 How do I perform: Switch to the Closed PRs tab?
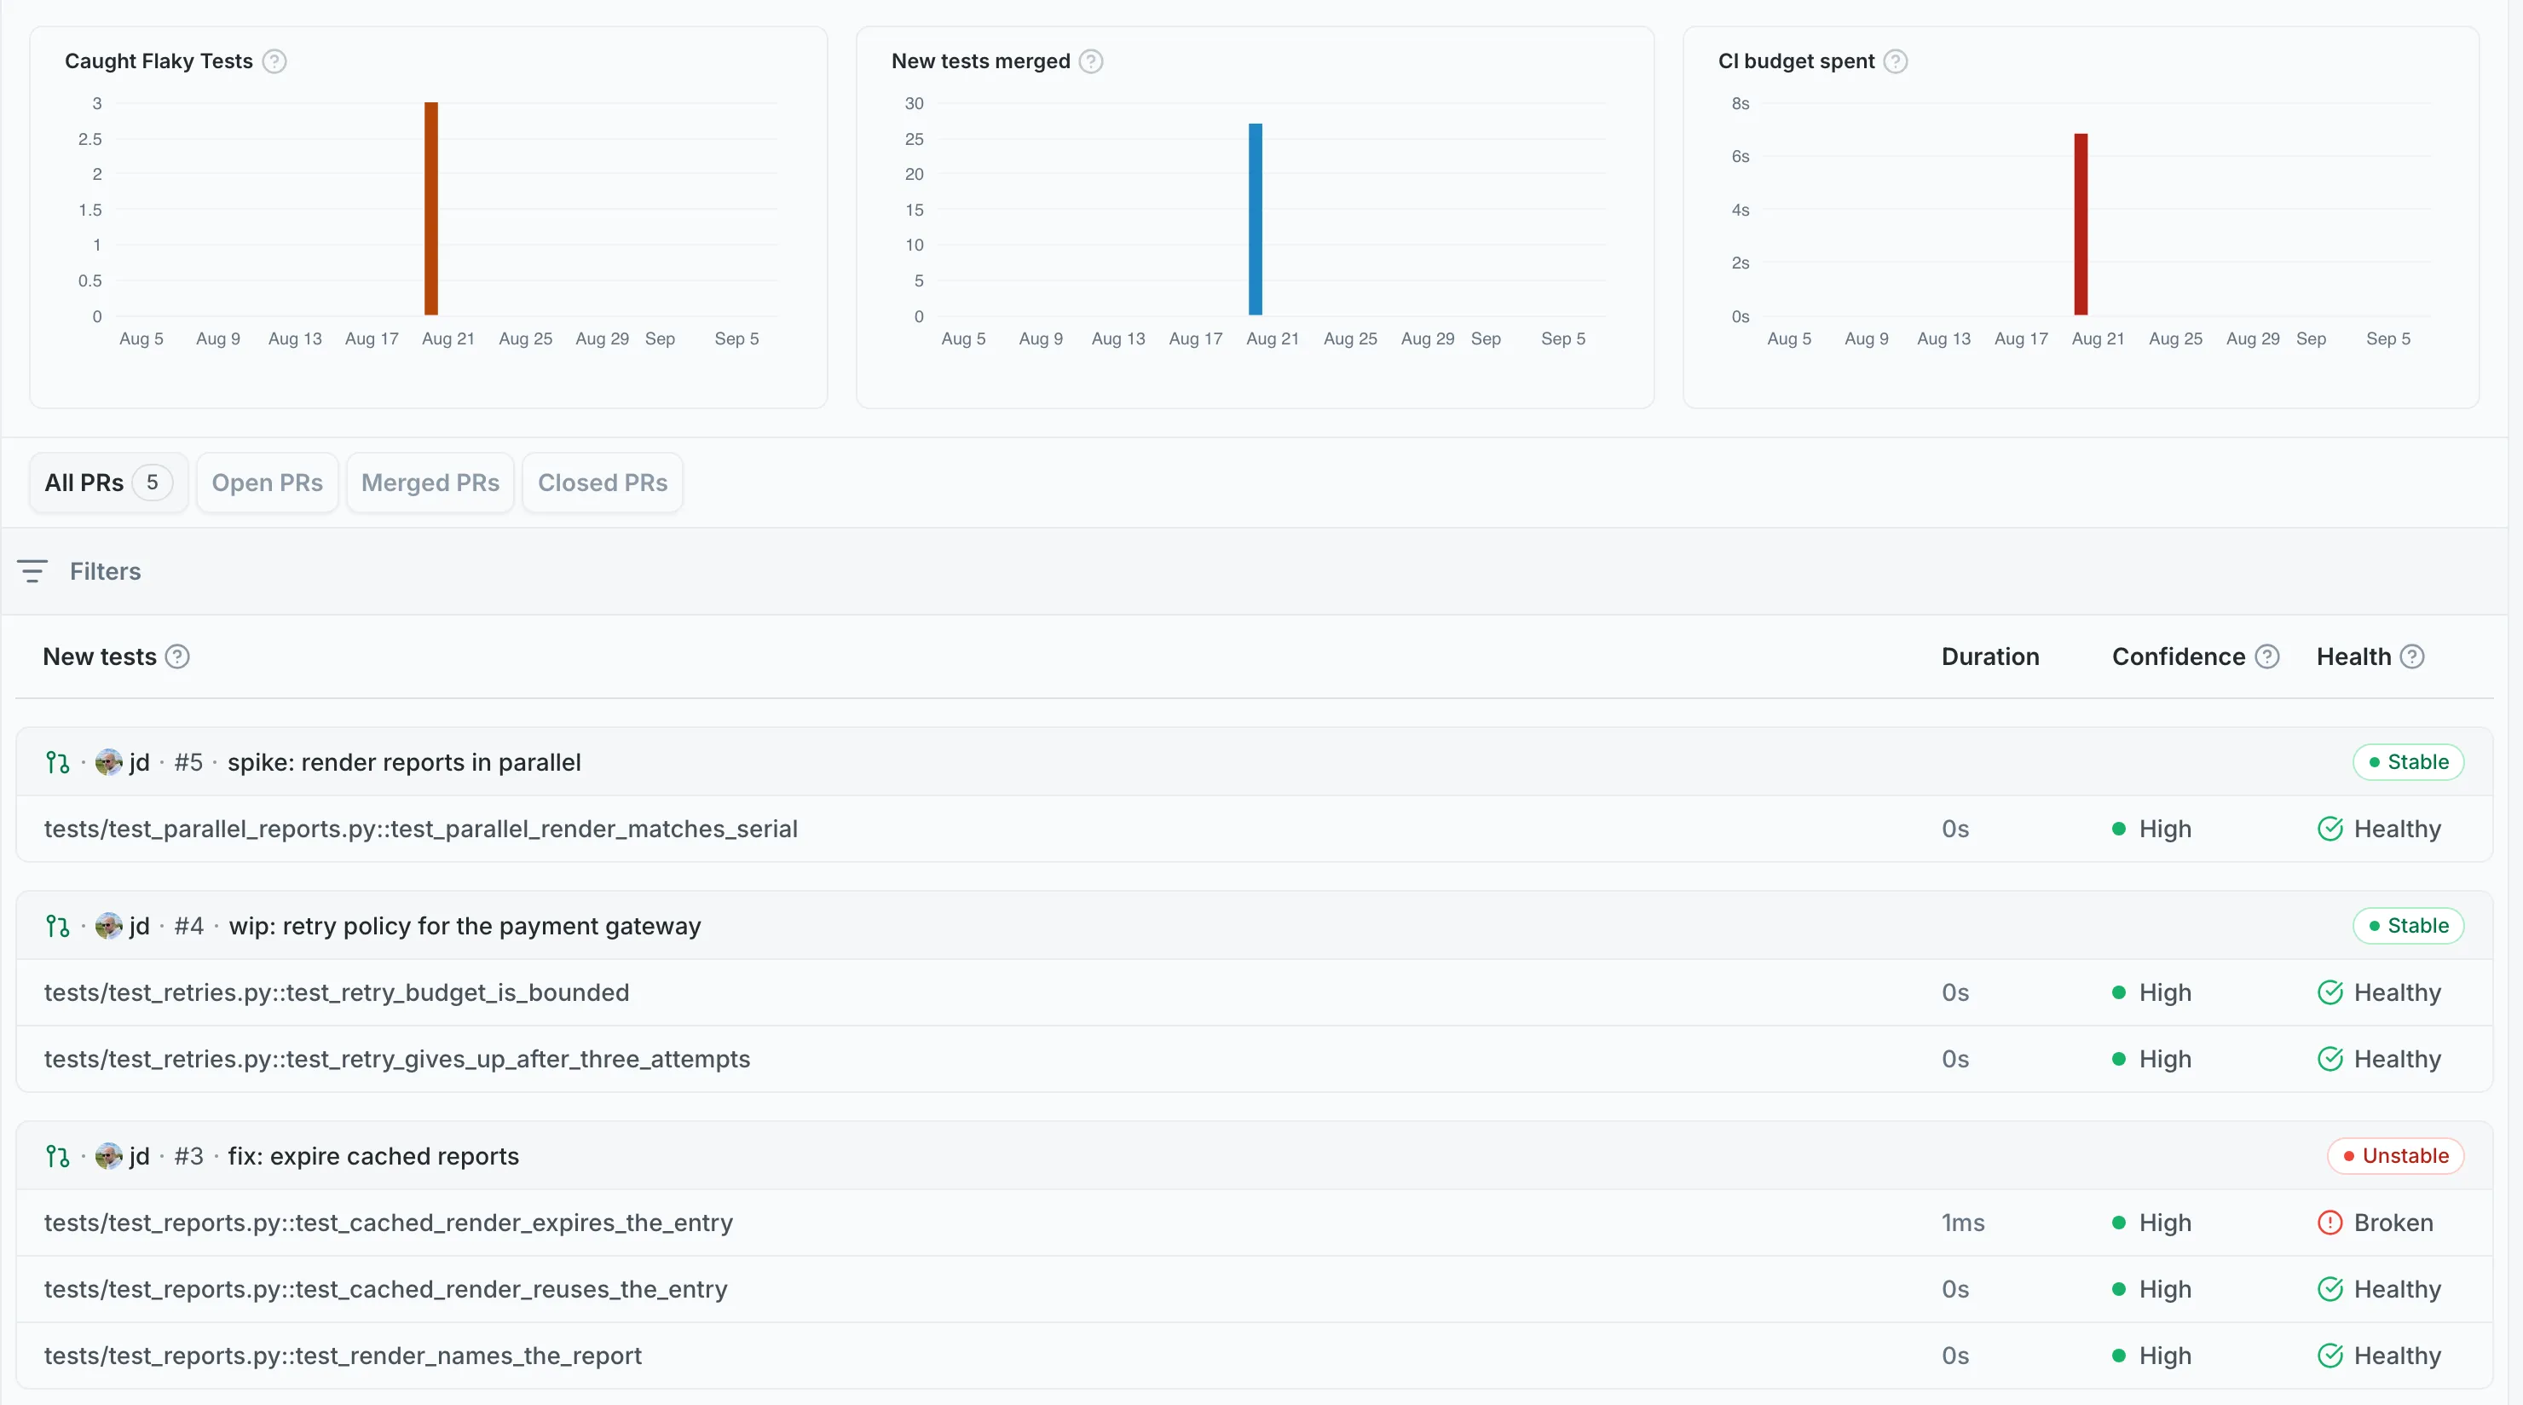(603, 483)
